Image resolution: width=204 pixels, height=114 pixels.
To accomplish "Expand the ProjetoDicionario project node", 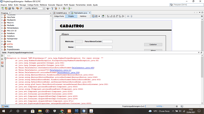I will (2, 49).
